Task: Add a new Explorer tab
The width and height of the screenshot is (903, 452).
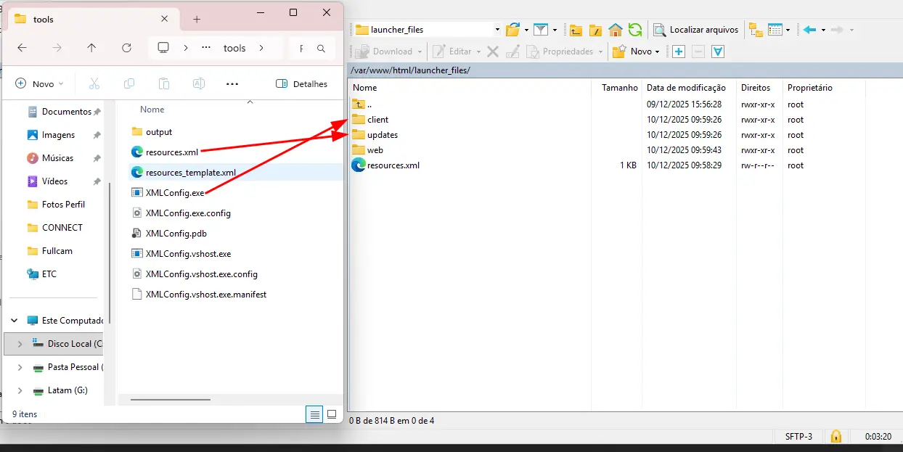Action: (x=197, y=20)
